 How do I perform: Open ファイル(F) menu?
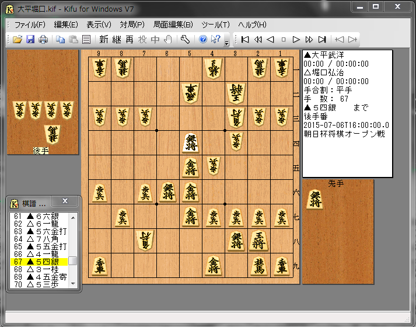click(x=30, y=25)
